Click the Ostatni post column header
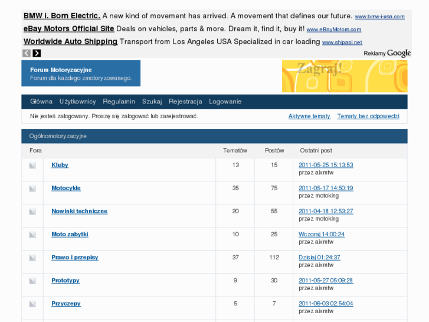Image resolution: width=429 pixels, height=322 pixels. click(316, 151)
